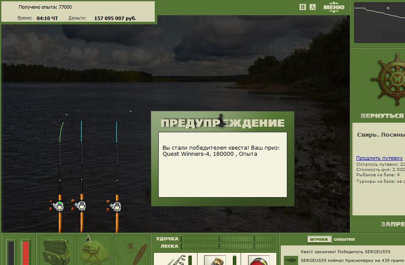Select the red spool line thumbnail
The height and width of the screenshot is (265, 405).
click(x=259, y=259)
